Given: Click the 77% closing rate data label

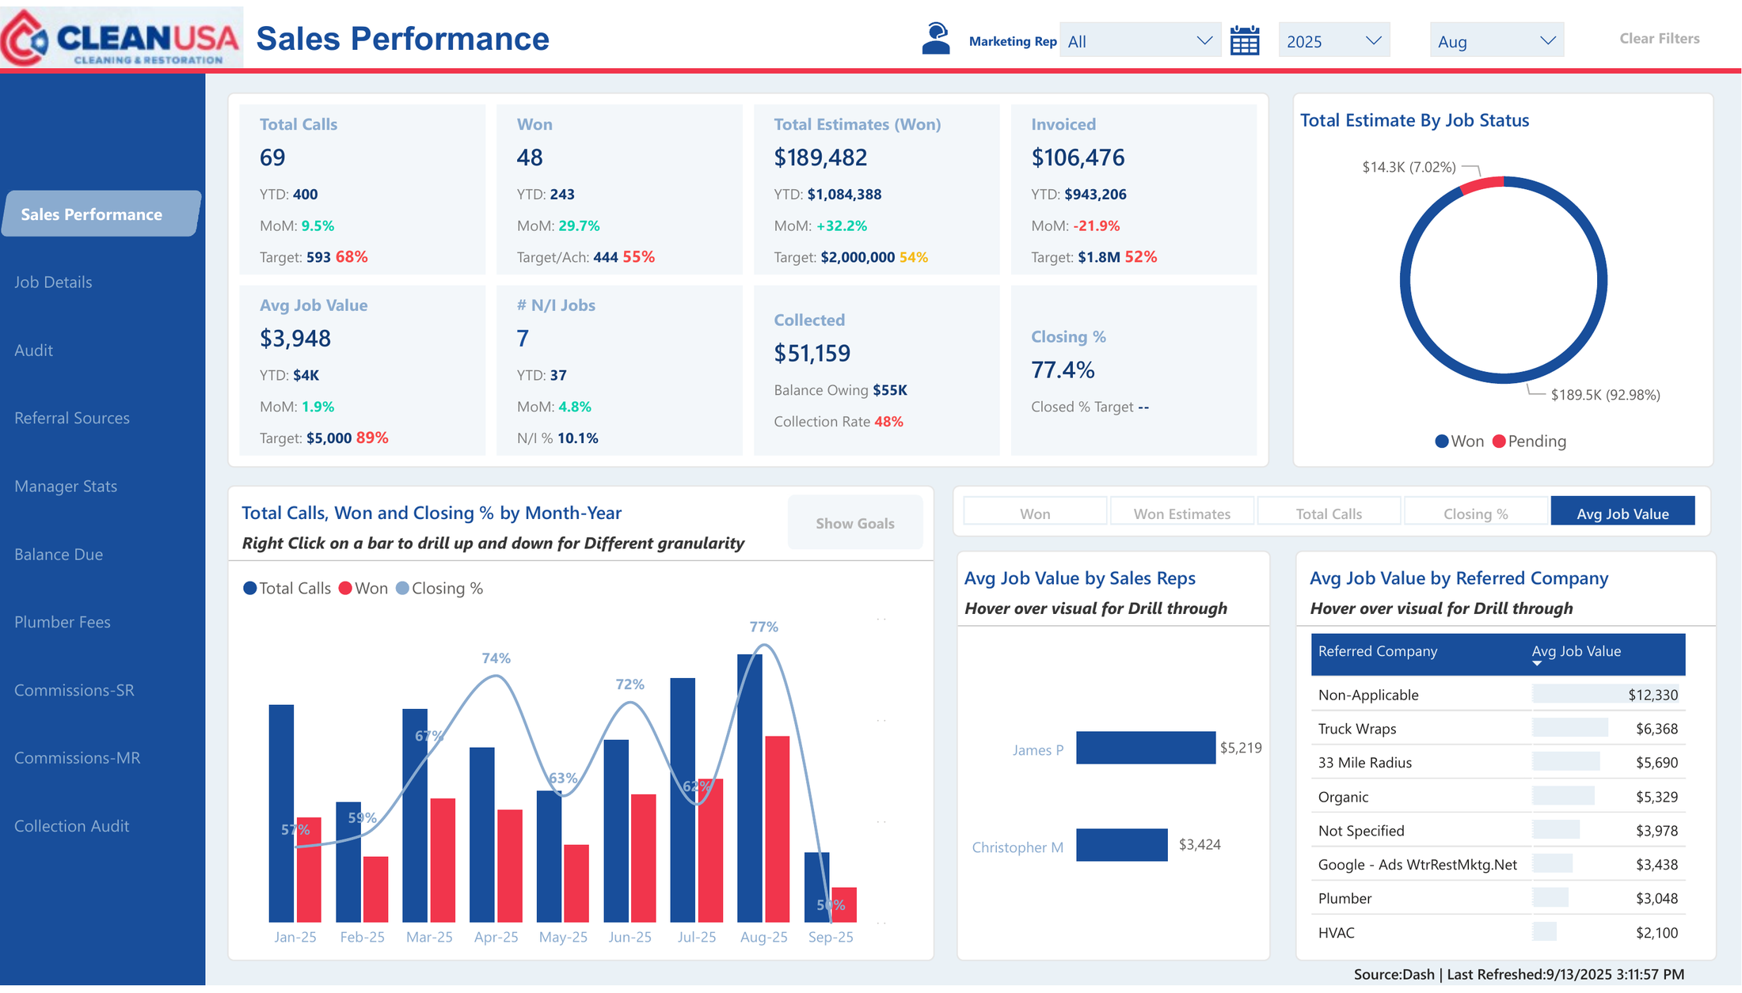Looking at the screenshot, I should coord(764,627).
